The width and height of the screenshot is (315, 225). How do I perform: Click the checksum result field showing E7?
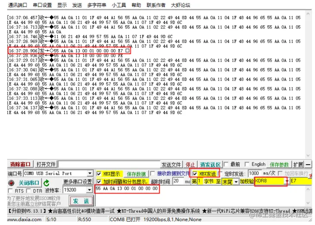(x=301, y=181)
